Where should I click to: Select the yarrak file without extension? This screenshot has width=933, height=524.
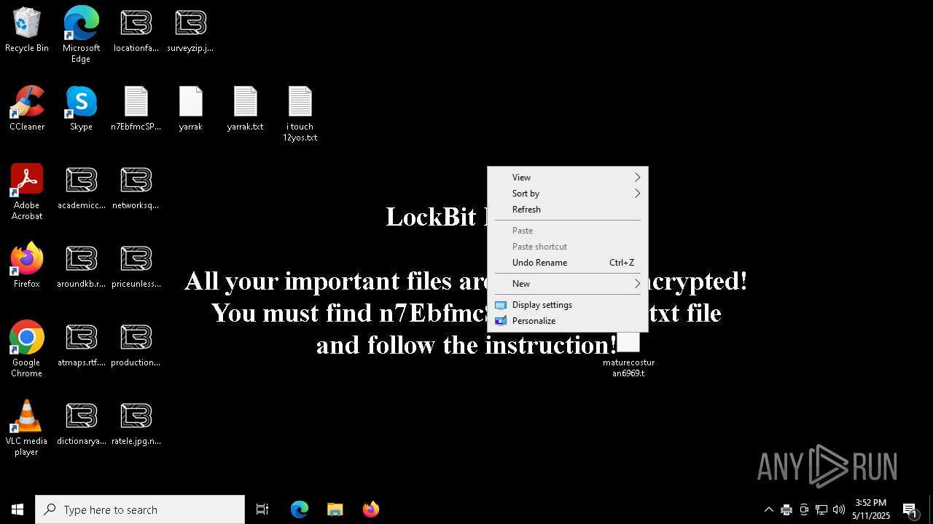pyautogui.click(x=190, y=109)
